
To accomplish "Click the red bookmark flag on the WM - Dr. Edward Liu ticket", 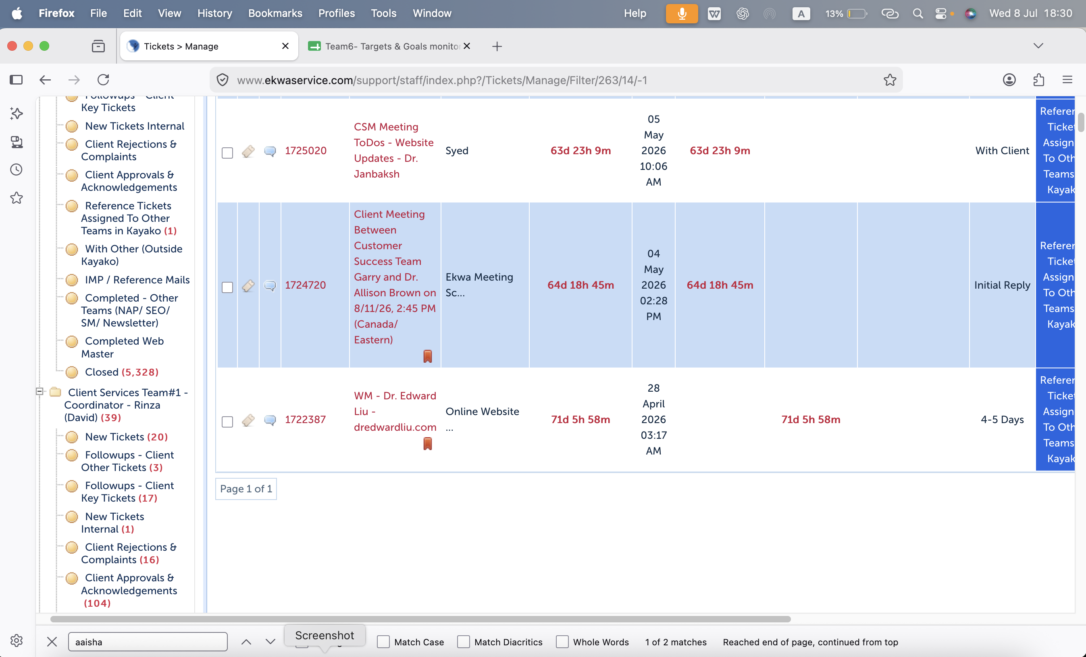I will pos(428,444).
